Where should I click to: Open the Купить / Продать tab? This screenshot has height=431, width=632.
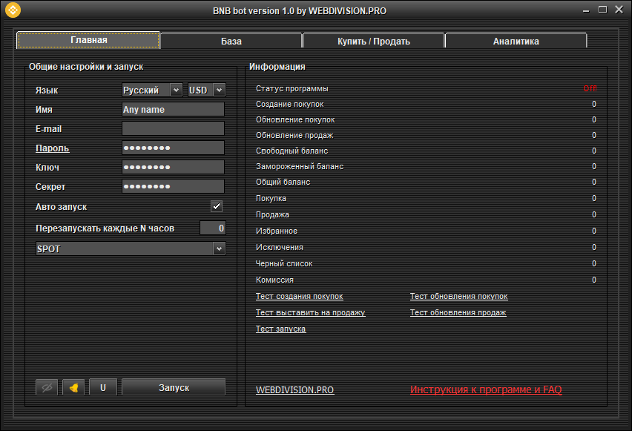click(x=373, y=42)
